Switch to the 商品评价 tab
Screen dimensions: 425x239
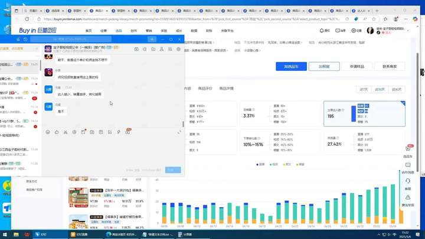point(205,89)
